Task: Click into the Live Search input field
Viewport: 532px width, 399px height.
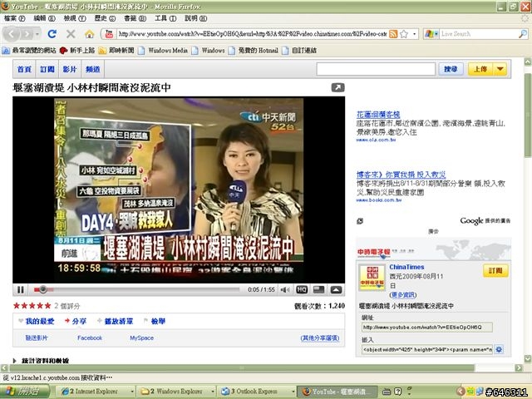Action: [x=479, y=34]
